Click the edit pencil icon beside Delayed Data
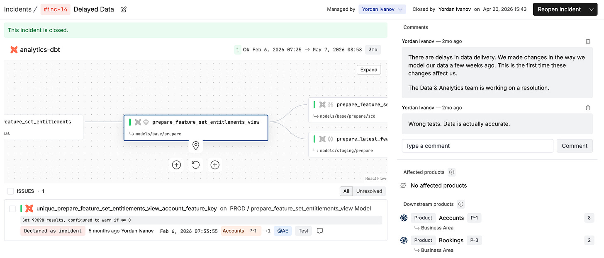 coord(123,9)
